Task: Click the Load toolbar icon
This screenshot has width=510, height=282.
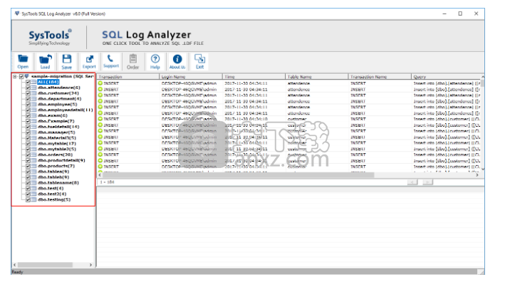Action: click(x=45, y=59)
